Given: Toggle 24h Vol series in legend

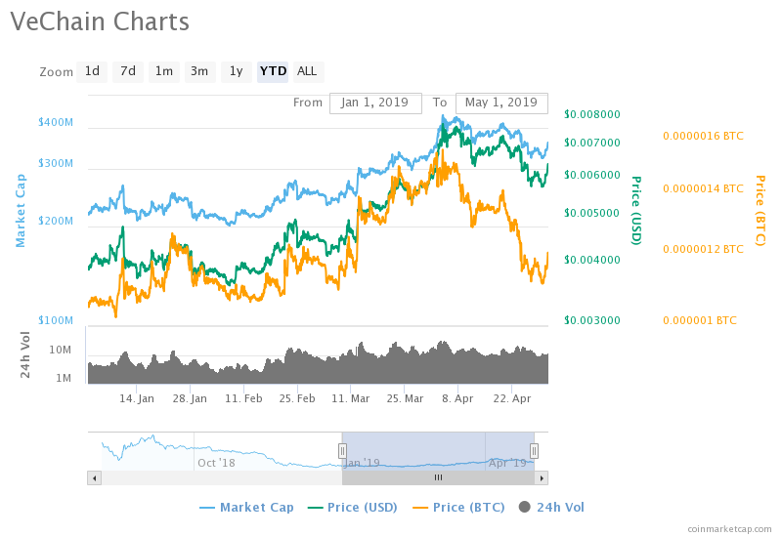Looking at the screenshot, I should click(x=551, y=508).
